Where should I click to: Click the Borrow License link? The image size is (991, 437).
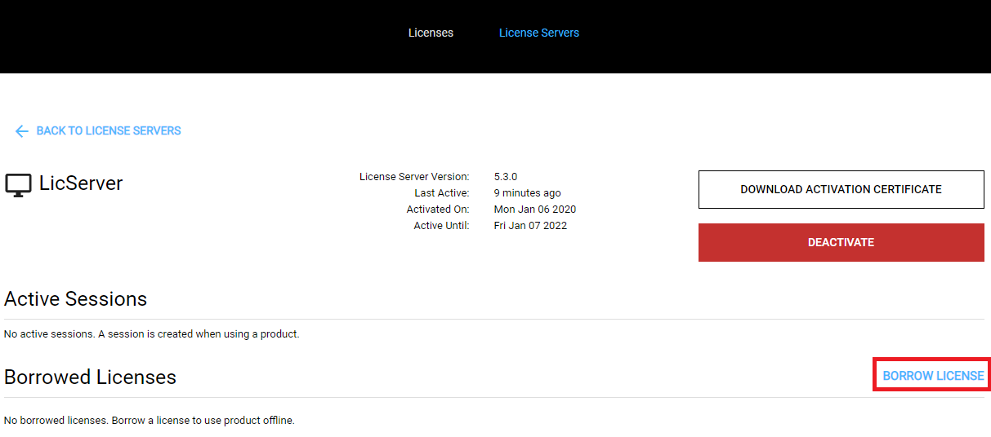(x=932, y=376)
